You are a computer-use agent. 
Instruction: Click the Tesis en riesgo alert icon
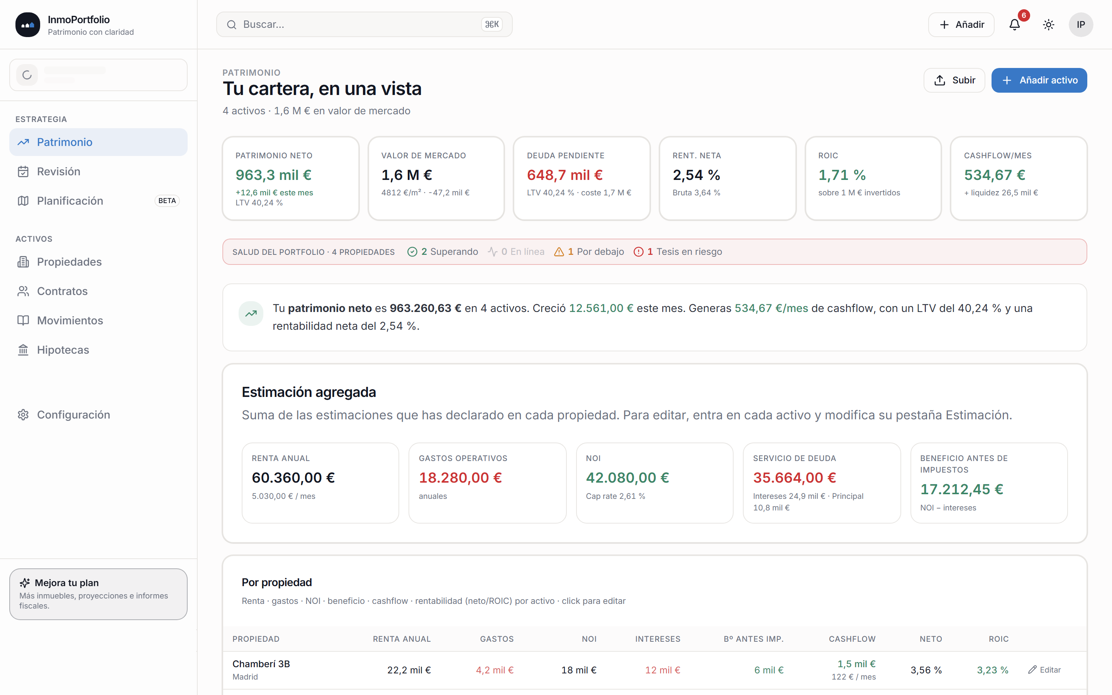pyautogui.click(x=638, y=252)
